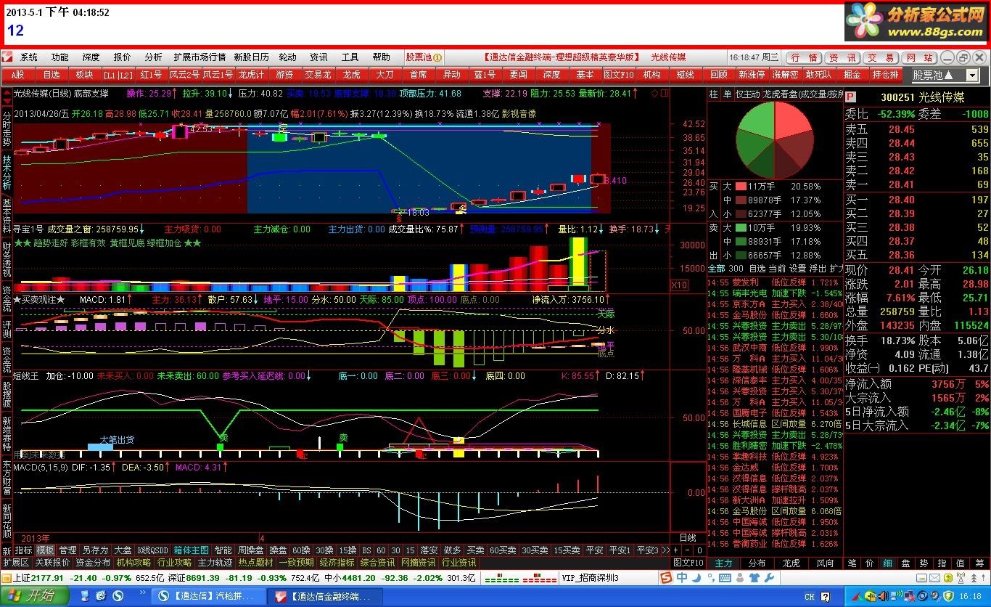Open the 股票池 dropdown arrow

pyautogui.click(x=971, y=75)
